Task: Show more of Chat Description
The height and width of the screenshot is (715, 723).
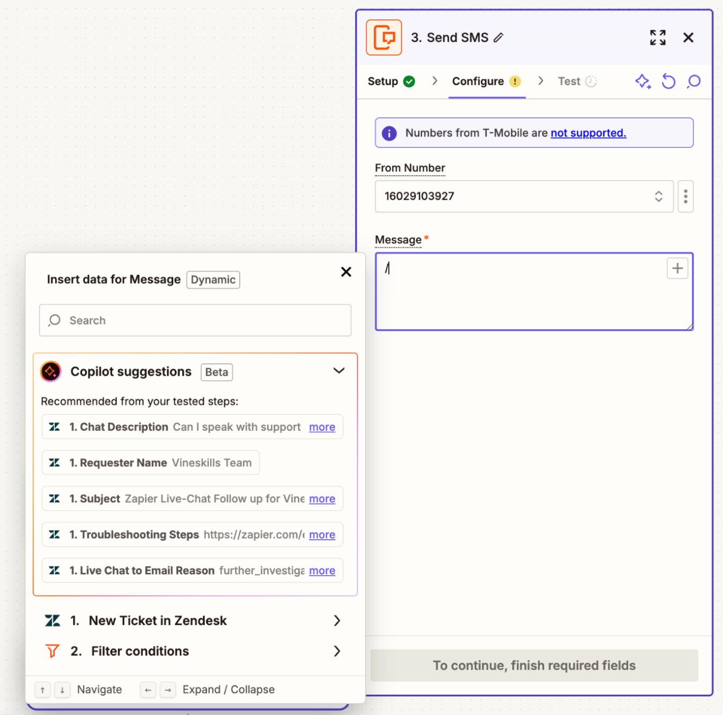Action: tap(322, 427)
